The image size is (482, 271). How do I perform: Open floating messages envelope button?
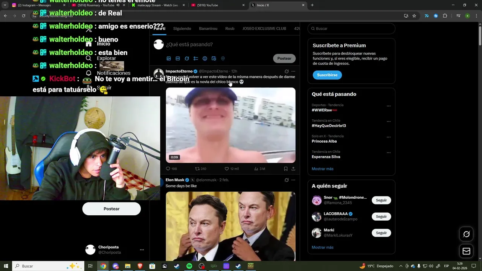click(466, 251)
